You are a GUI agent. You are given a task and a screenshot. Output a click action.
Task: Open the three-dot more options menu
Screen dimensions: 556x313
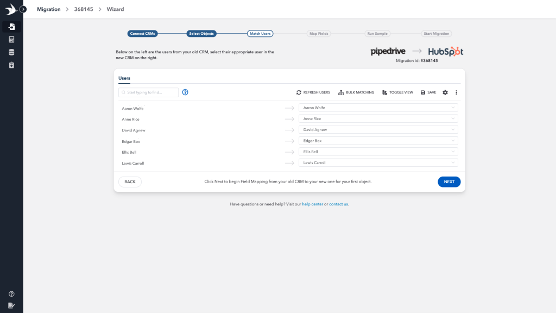457,92
